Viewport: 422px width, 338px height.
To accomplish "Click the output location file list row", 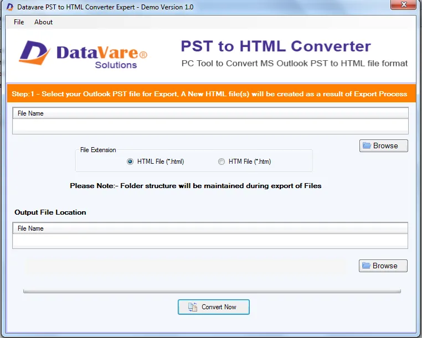I will click(210, 240).
